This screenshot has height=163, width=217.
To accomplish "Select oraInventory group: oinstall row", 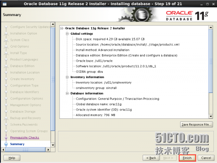I will click(x=96, y=88).
